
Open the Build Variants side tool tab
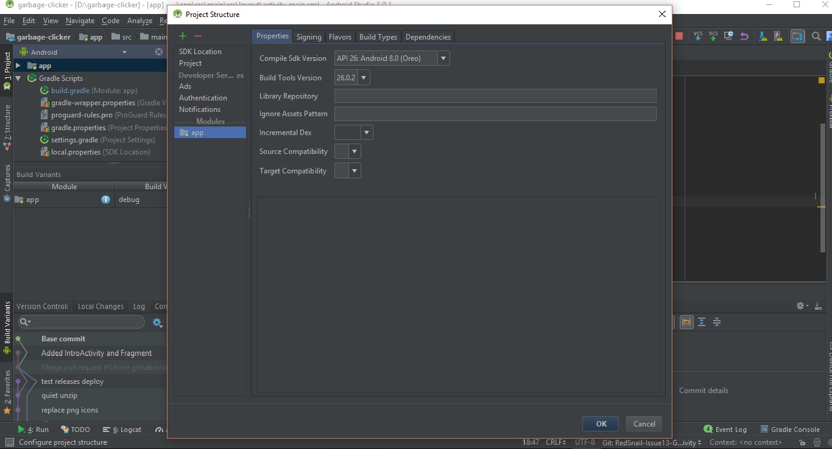coord(7,329)
